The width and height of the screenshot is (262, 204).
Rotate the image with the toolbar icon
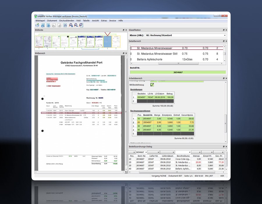(x=65, y=25)
